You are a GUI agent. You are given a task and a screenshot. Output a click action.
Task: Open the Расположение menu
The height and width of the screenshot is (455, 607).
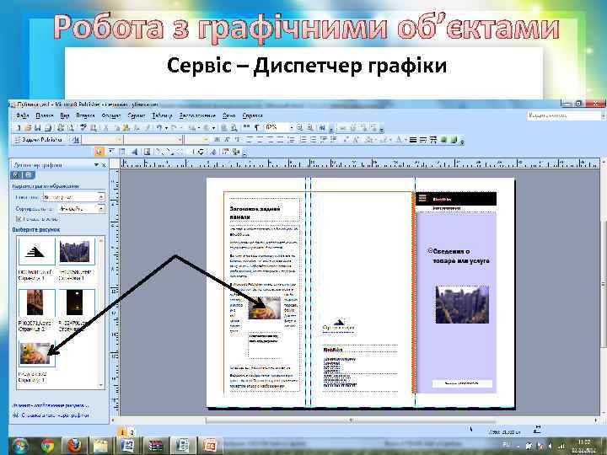click(197, 115)
